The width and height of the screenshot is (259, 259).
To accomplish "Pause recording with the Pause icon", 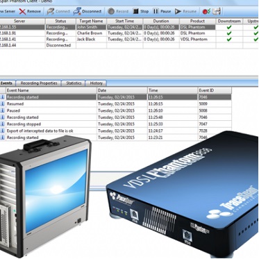I will (x=156, y=11).
